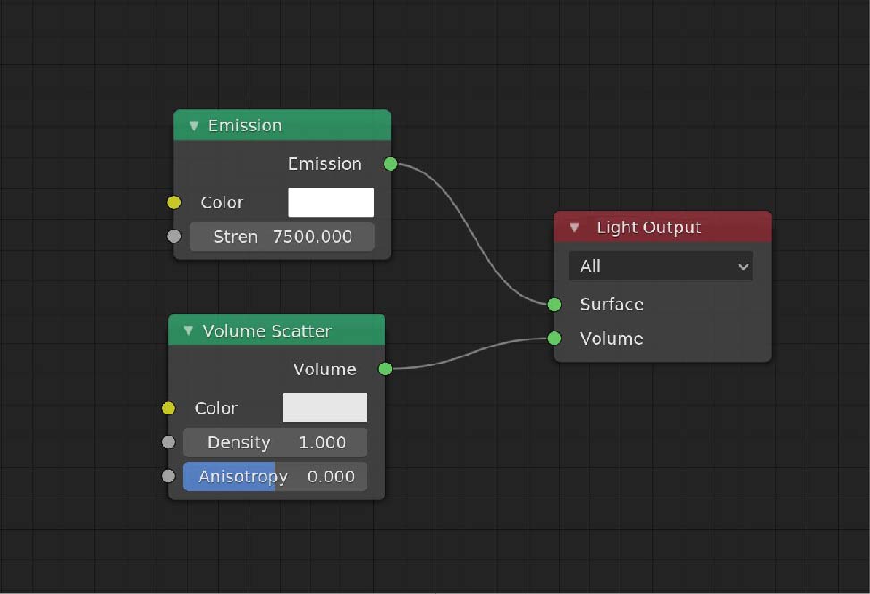Image resolution: width=870 pixels, height=594 pixels.
Task: Click the Emission node Color input socket
Action: coord(173,202)
